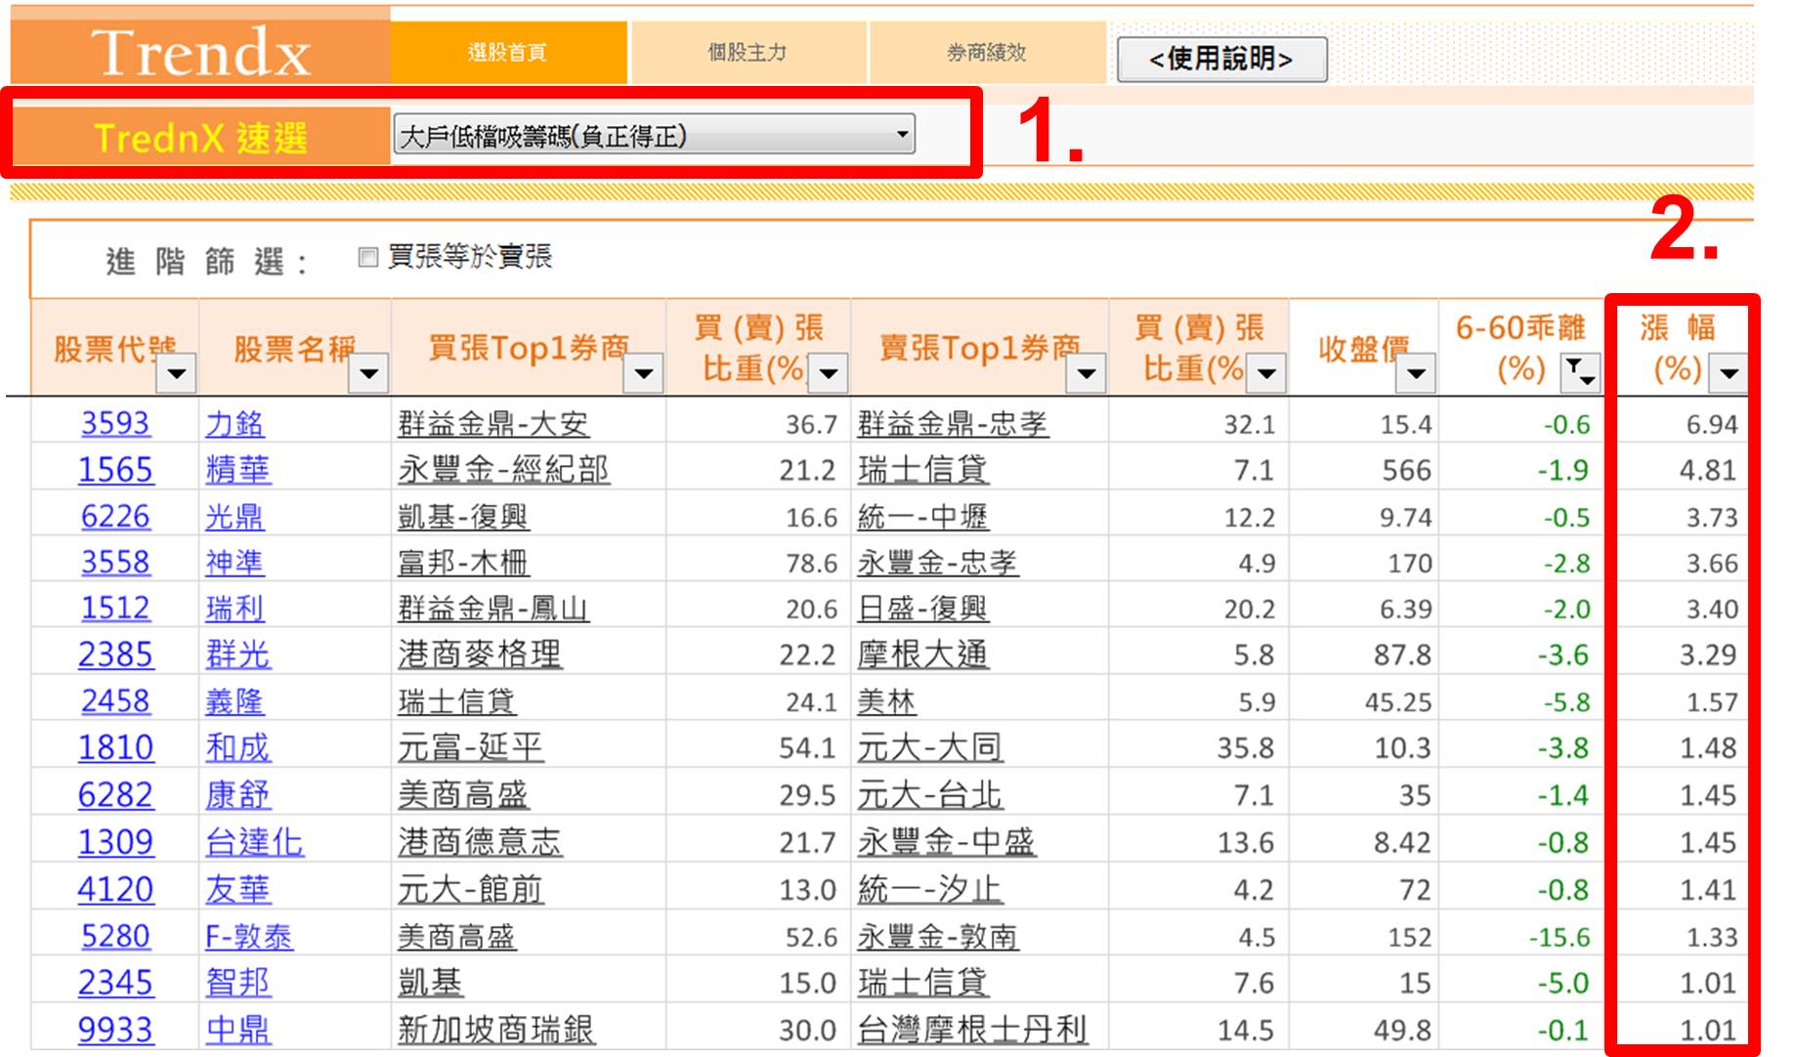
Task: Switch to the 個股主力 tab
Action: coord(748,53)
